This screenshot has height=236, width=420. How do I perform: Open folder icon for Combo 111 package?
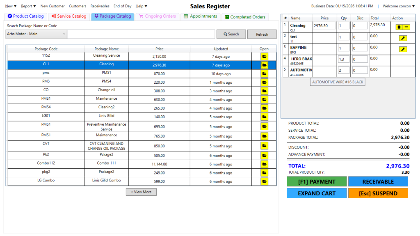[265, 164]
